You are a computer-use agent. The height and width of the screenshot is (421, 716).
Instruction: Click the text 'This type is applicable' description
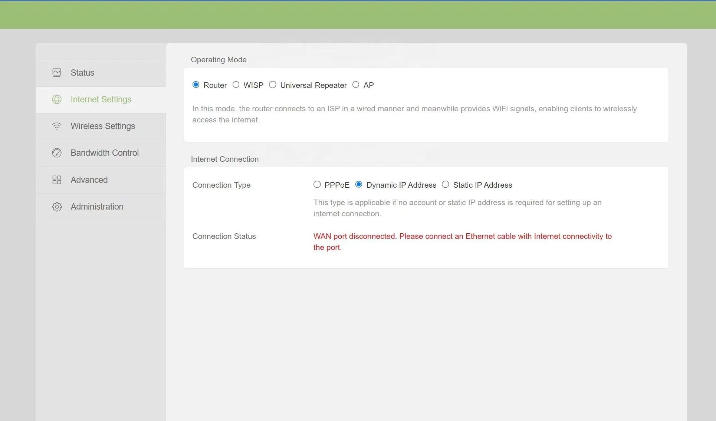(457, 208)
